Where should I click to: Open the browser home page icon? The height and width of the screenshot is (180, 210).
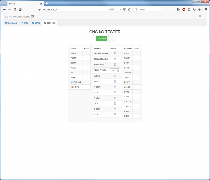click(x=20, y=10)
